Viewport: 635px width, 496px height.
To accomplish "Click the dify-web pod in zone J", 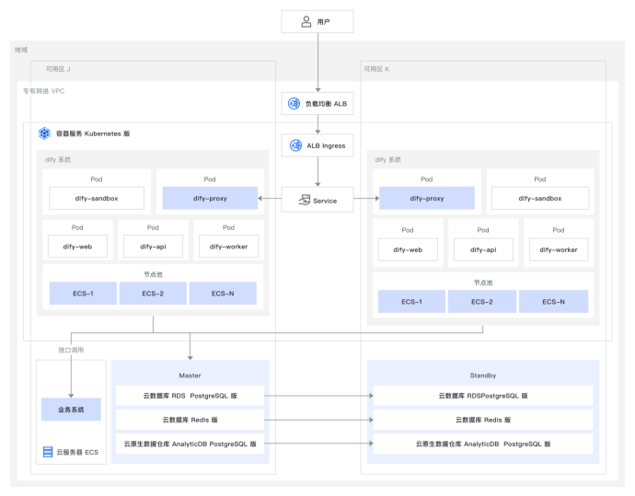I will pyautogui.click(x=78, y=246).
